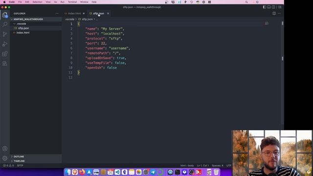Open Brave browser from the dock
This screenshot has width=313, height=176.
coord(75,172)
